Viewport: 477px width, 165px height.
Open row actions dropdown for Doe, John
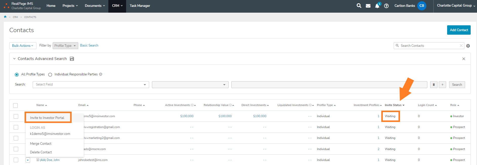point(28,160)
